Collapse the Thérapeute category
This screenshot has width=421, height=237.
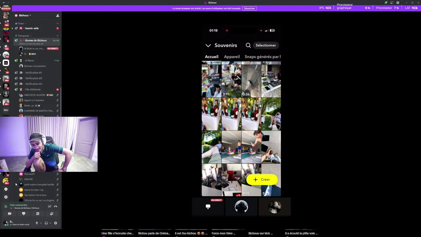[23, 36]
